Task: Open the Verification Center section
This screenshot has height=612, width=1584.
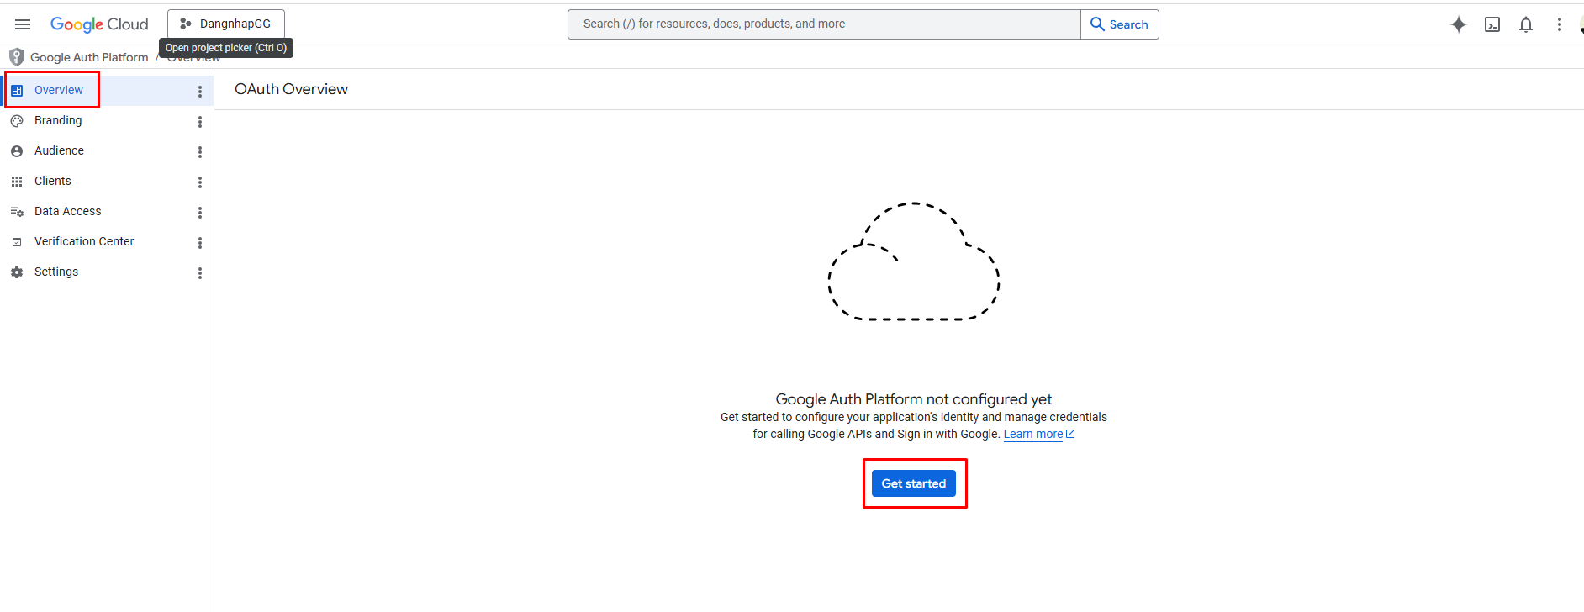Action: coord(84,241)
